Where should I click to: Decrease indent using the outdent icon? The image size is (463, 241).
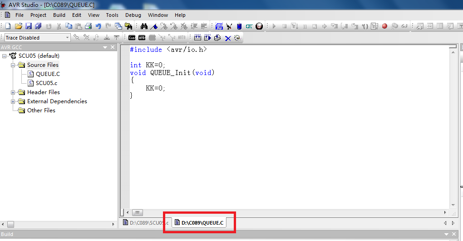tap(204, 26)
